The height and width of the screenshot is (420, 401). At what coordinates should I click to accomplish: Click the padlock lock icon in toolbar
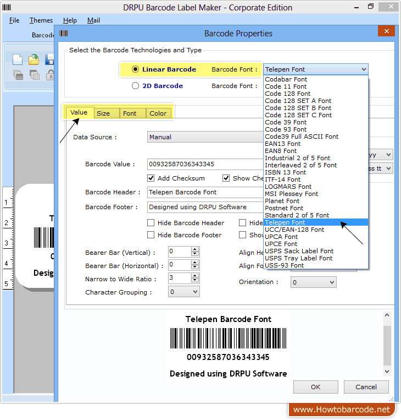(x=50, y=75)
